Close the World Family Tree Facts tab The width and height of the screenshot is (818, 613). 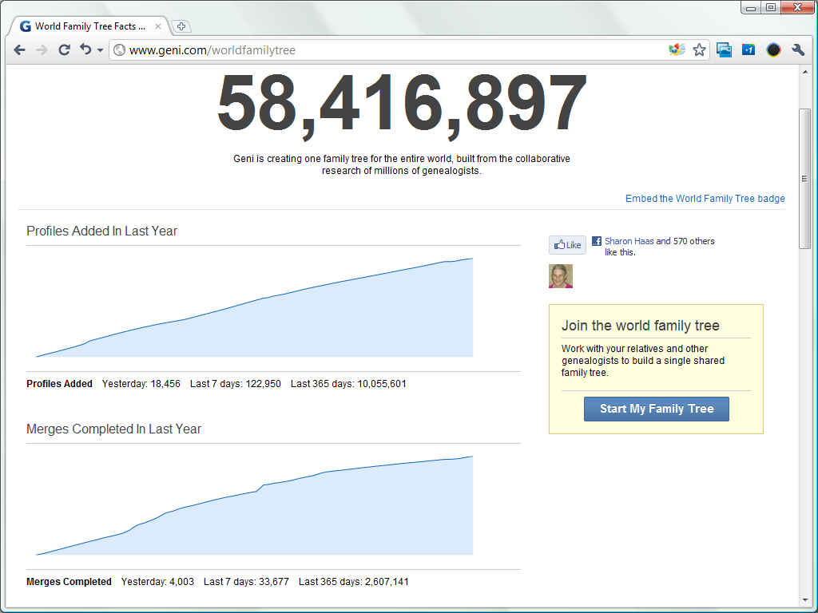click(158, 26)
